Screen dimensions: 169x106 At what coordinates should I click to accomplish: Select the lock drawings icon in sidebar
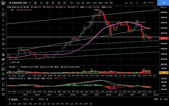(3, 74)
